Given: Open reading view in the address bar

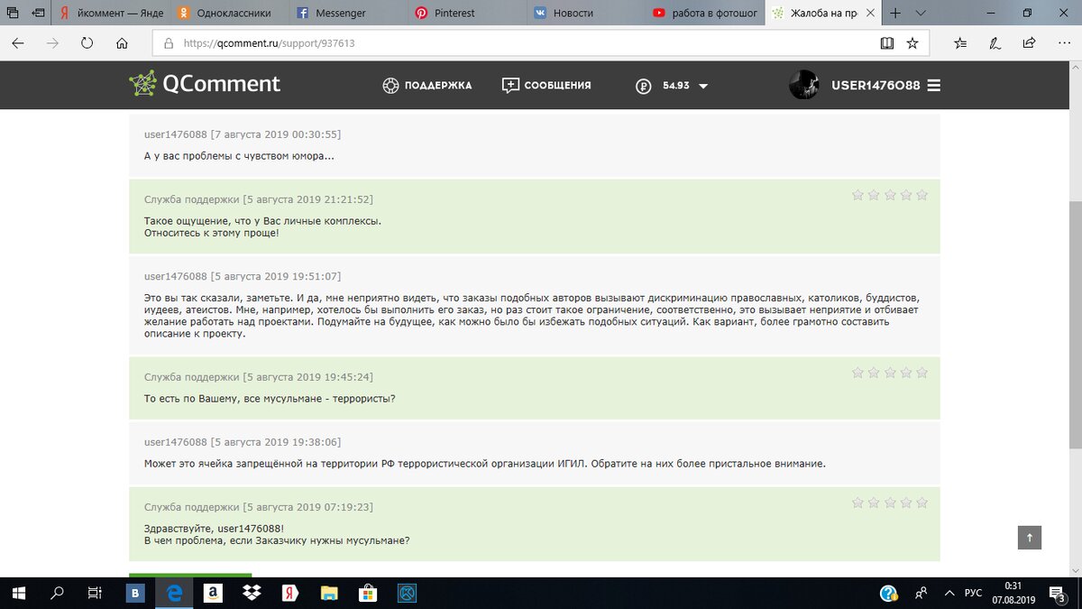Looking at the screenshot, I should click(x=886, y=42).
